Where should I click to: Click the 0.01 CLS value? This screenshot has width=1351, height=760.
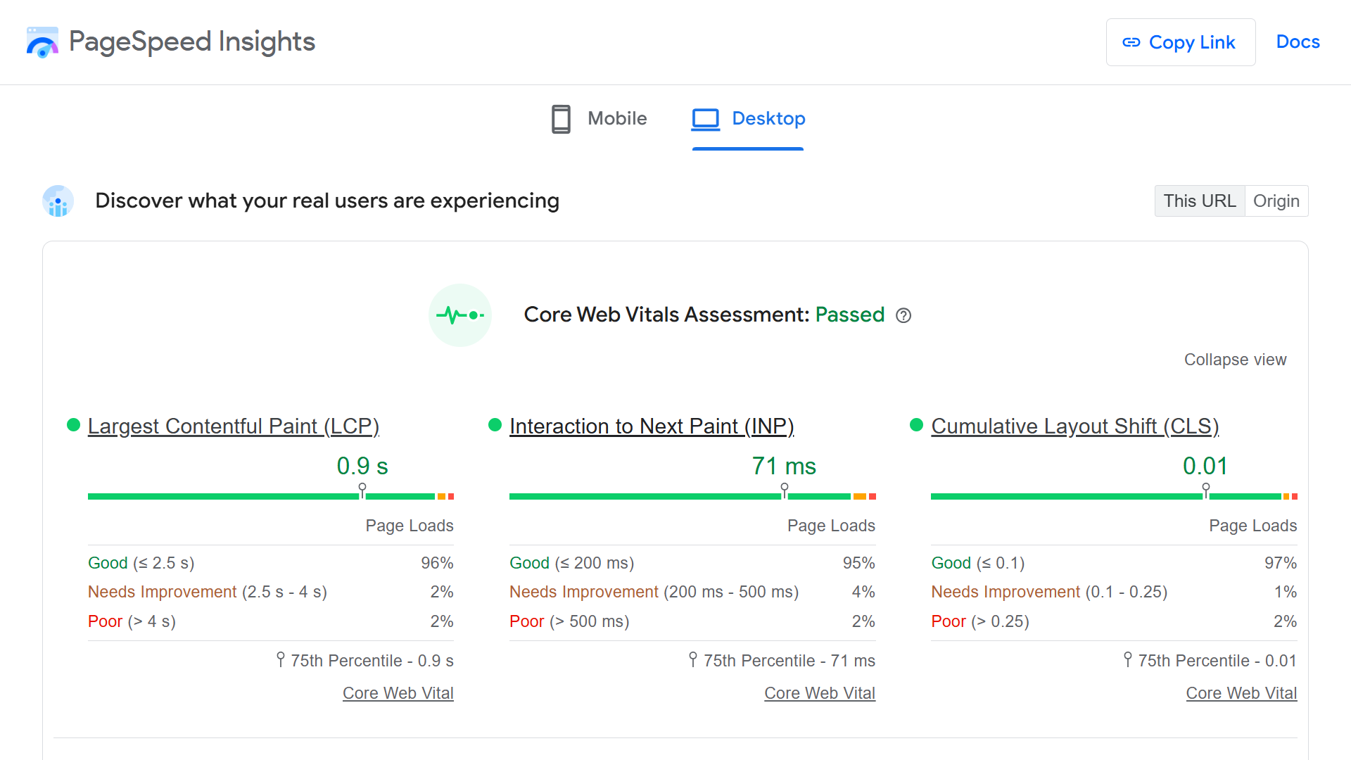point(1205,466)
